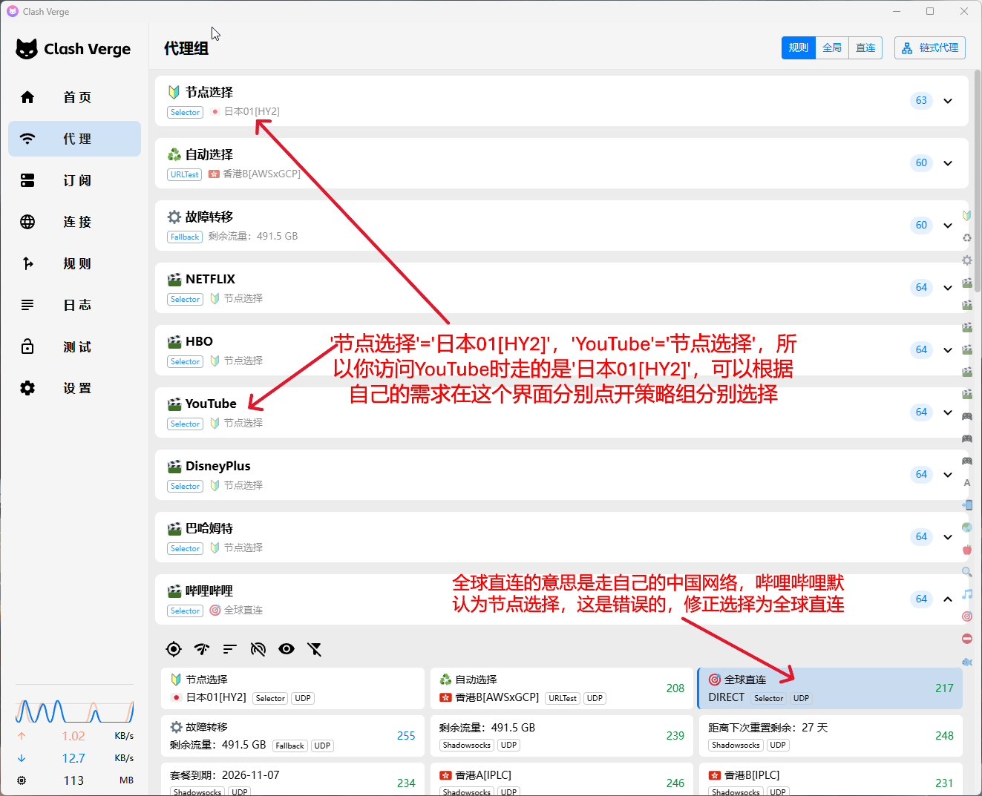Expand the 节点选择 group
This screenshot has width=982, height=796.
click(948, 101)
